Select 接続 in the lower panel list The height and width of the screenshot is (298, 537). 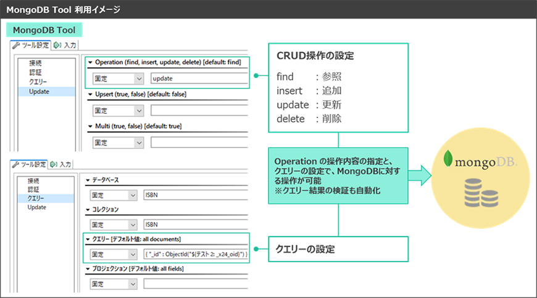pyautogui.click(x=33, y=181)
